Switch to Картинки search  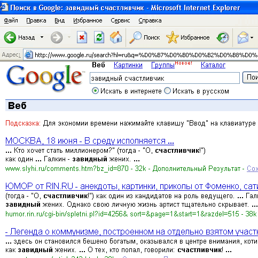pos(128,65)
